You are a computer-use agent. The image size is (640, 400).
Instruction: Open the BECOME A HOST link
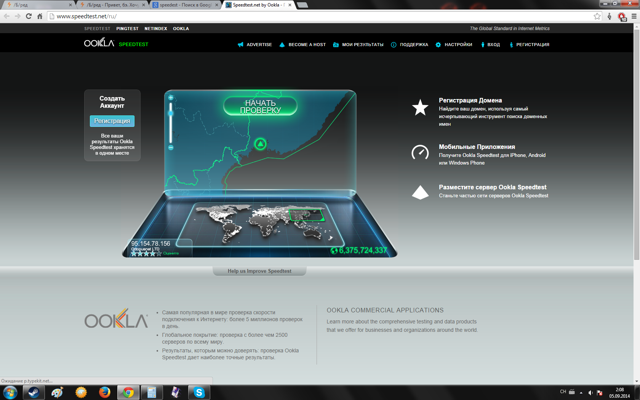(x=307, y=45)
